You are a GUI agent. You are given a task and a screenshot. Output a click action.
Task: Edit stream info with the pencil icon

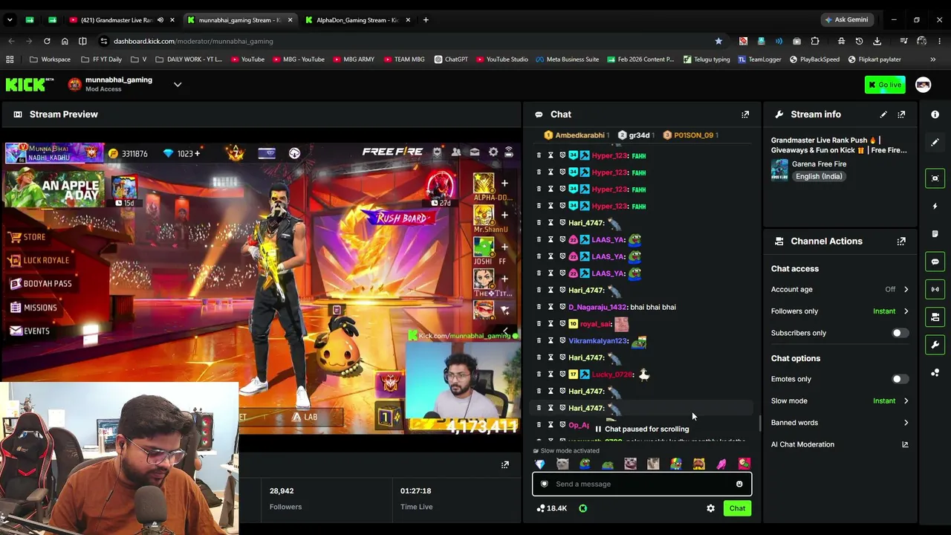pyautogui.click(x=883, y=114)
